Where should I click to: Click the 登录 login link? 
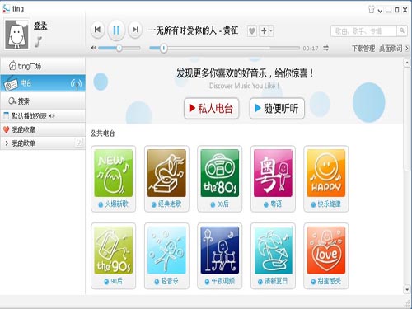(40, 26)
